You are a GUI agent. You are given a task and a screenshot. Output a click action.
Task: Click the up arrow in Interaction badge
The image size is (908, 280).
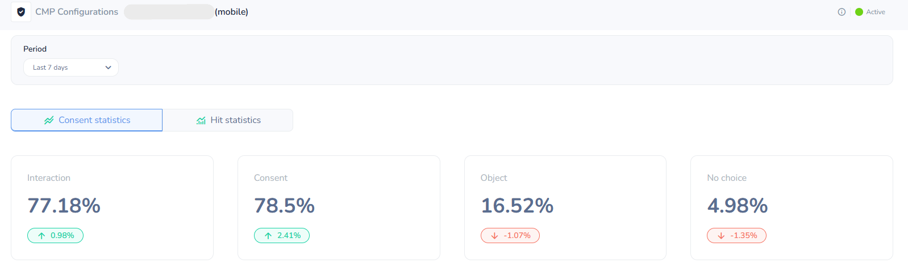point(41,236)
